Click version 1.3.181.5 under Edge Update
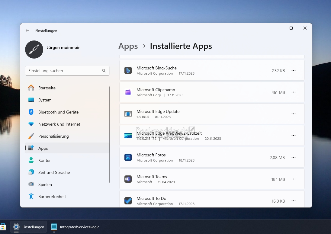 pos(143,117)
